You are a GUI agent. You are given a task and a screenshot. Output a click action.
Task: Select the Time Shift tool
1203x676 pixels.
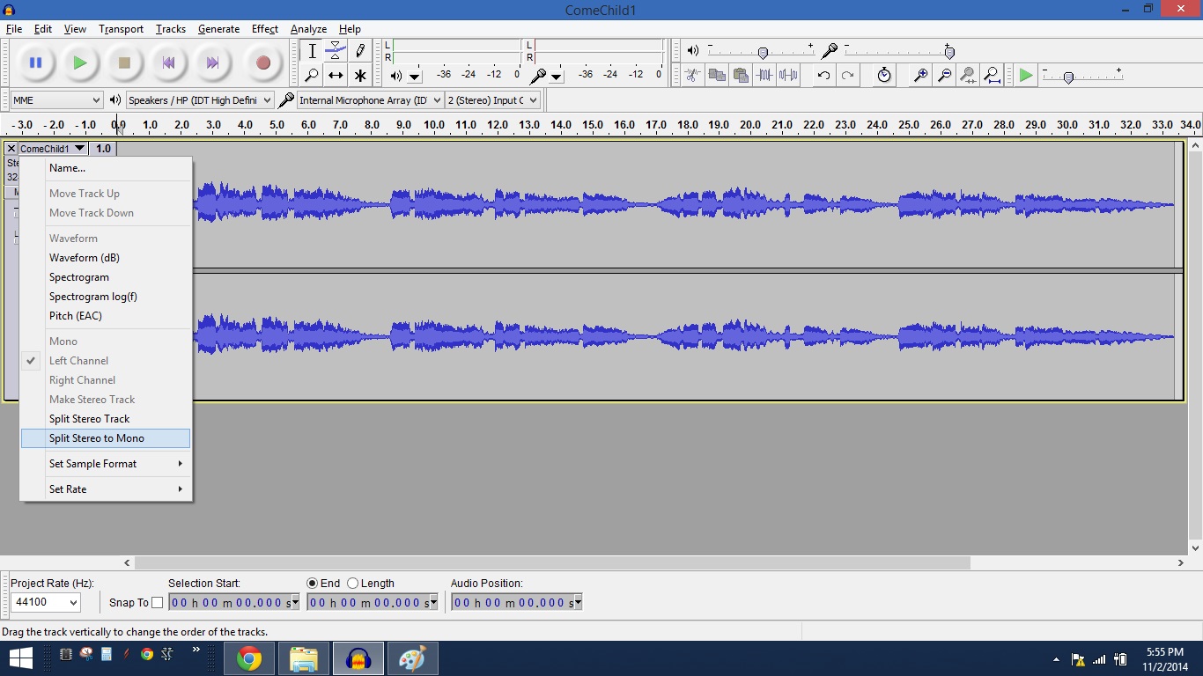coord(336,76)
